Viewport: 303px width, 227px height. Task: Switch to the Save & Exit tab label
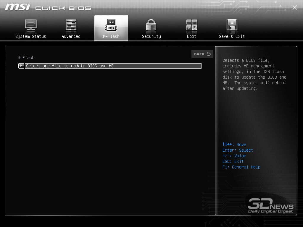(232, 36)
